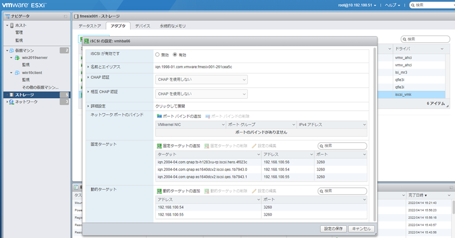Click the Host icon in navigator
The width and height of the screenshot is (455, 238).
click(11, 25)
